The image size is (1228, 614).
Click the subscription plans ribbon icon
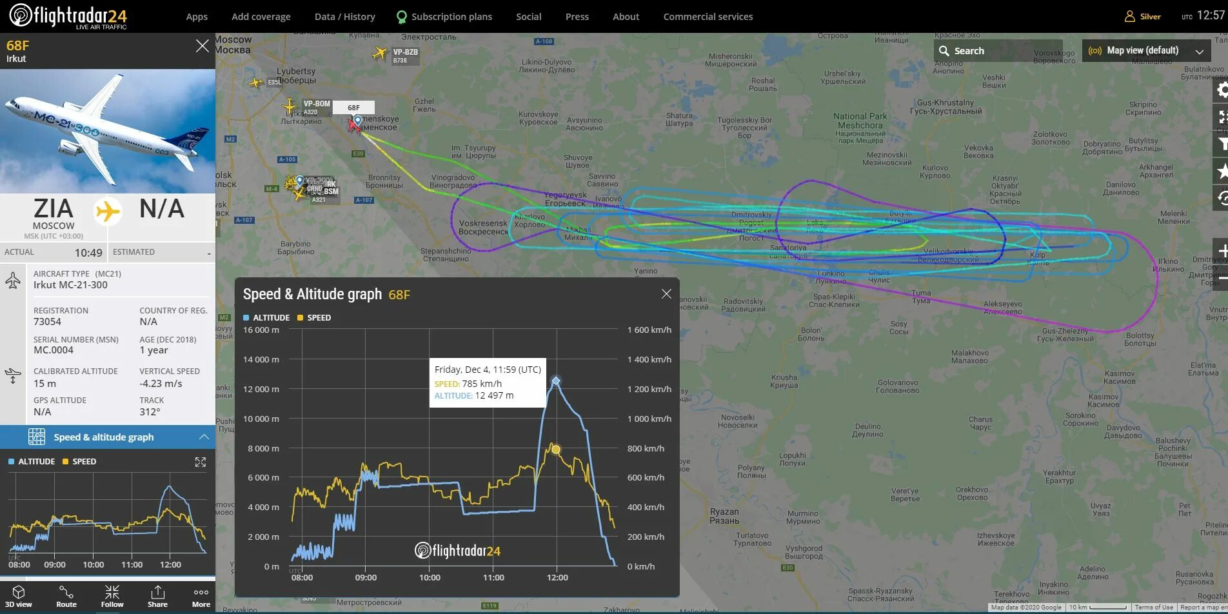[402, 17]
